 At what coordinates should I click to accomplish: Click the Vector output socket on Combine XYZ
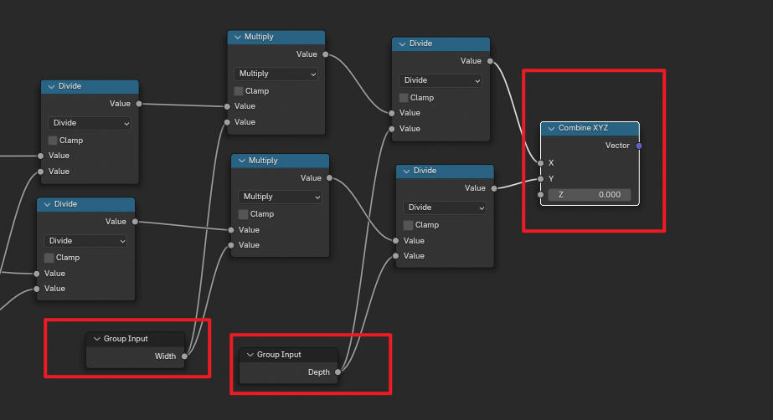[x=639, y=146]
